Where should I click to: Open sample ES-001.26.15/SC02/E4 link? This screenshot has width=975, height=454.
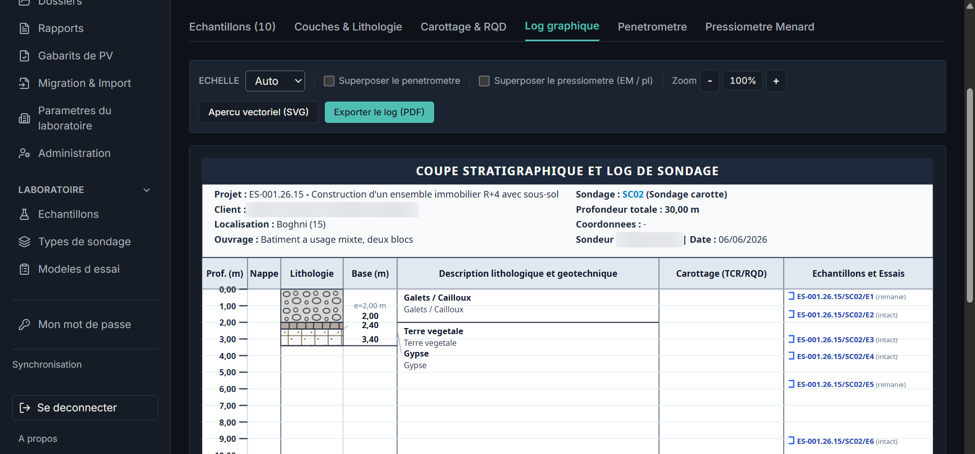835,356
